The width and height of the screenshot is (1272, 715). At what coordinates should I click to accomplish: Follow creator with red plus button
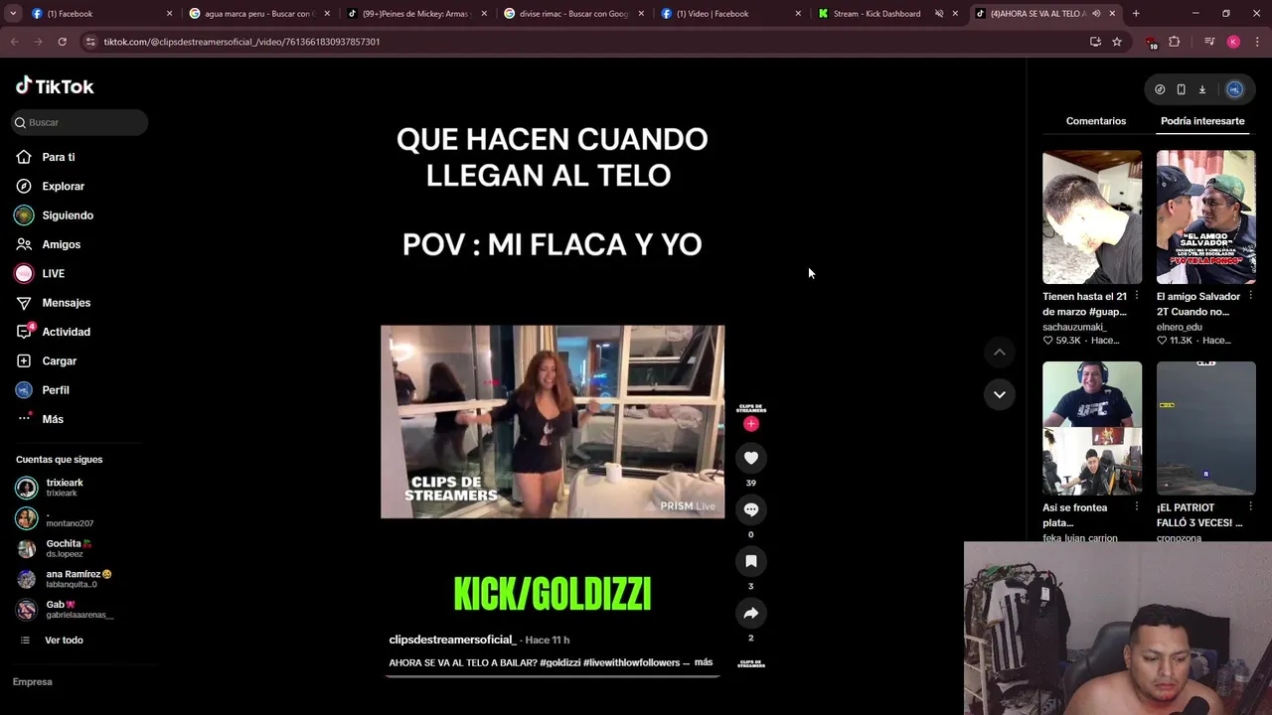(751, 424)
